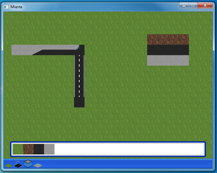
Task: Click the curved road corner tile
Action: (x=79, y=50)
